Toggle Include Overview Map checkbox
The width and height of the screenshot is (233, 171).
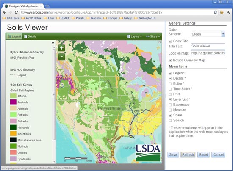click(x=170, y=61)
